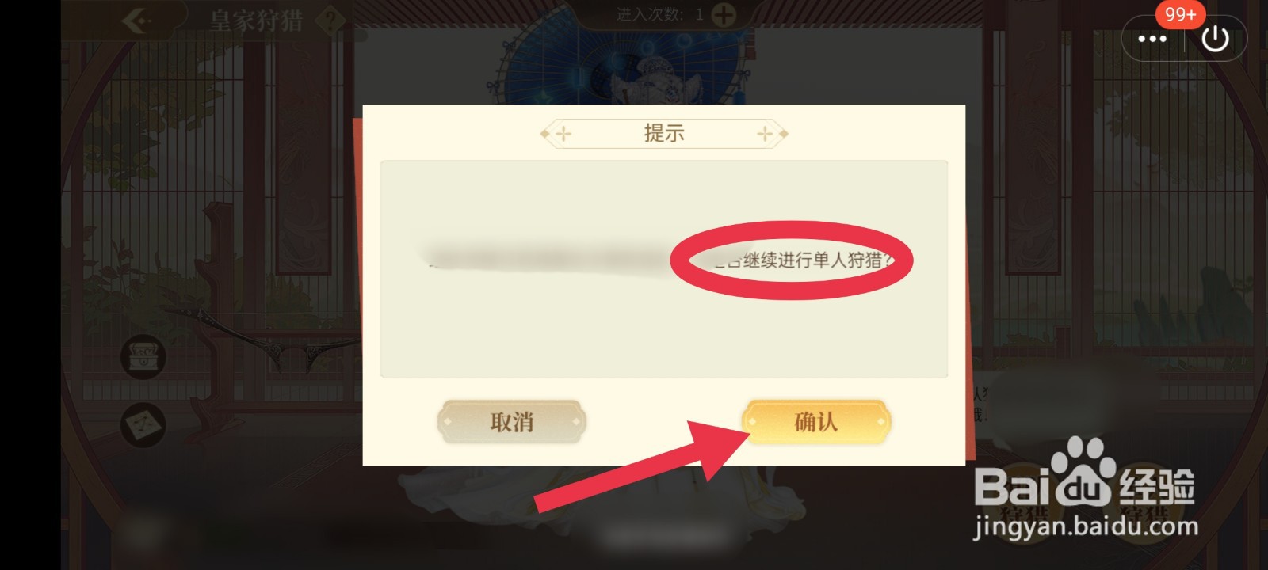Click the 取消 button
This screenshot has height=570, width=1268.
coord(512,421)
